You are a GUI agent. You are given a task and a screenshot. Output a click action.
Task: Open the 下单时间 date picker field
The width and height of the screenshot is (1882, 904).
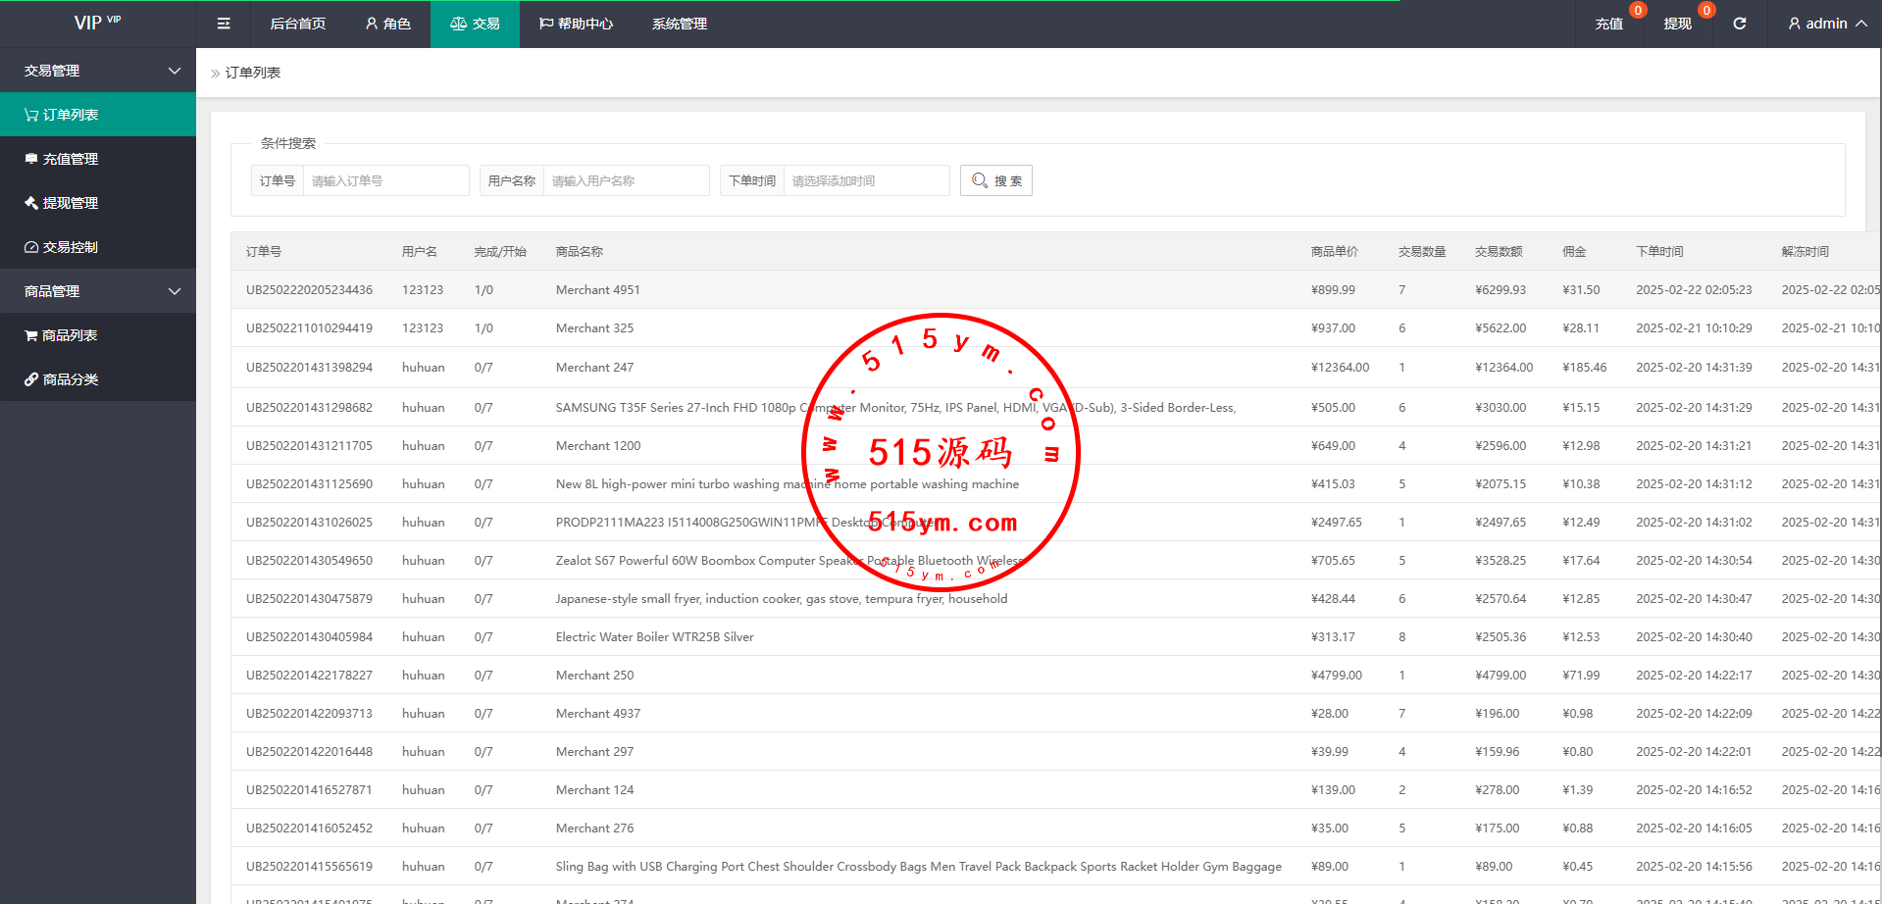tap(866, 180)
